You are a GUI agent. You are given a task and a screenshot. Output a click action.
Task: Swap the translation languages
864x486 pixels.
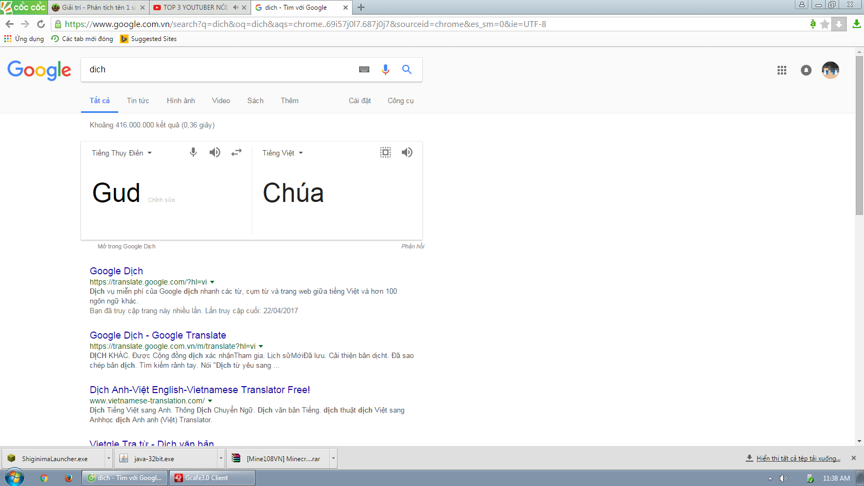coord(237,153)
